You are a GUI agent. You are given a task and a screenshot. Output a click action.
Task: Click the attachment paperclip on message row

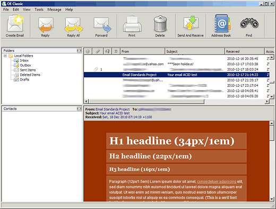click(96, 69)
